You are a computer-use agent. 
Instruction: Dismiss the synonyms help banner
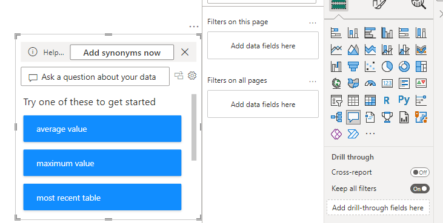[x=185, y=52]
